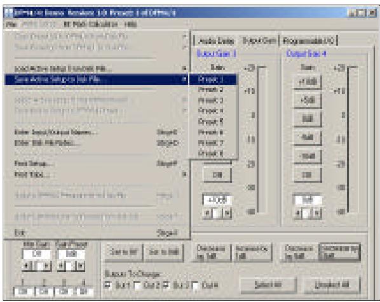Increase Output Gain 4 with right arrow
The height and width of the screenshot is (302, 380).
[317, 213]
